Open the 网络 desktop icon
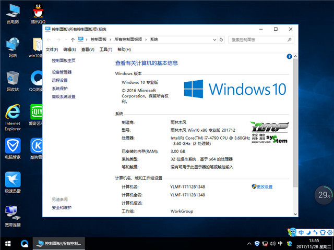334x250 pixels. (13, 47)
